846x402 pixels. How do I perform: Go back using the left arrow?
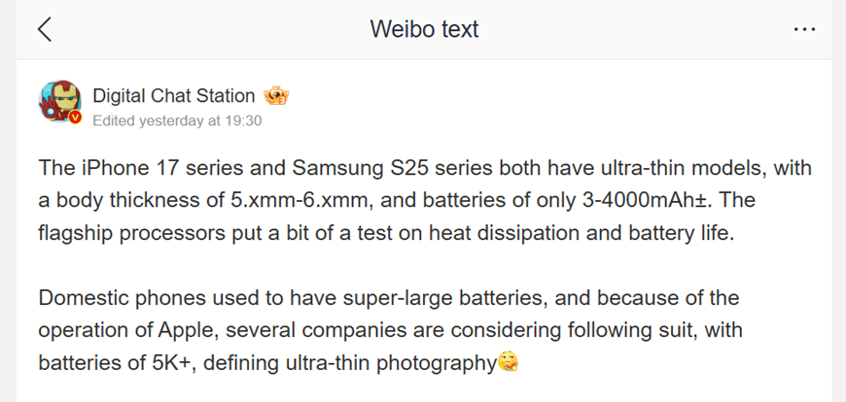45,29
